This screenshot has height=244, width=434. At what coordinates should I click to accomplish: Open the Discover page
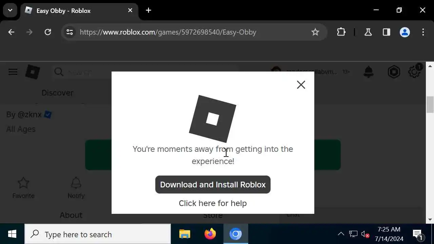57,93
